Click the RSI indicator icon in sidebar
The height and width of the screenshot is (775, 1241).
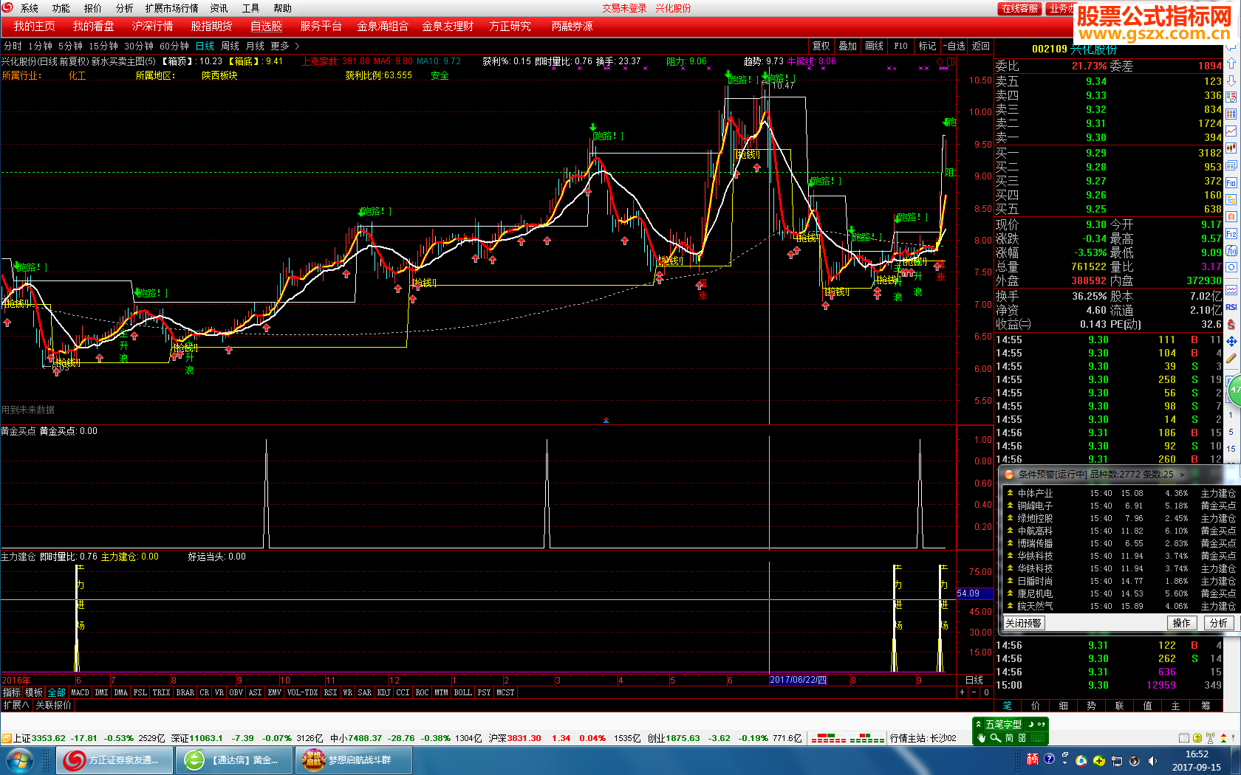tap(1231, 307)
